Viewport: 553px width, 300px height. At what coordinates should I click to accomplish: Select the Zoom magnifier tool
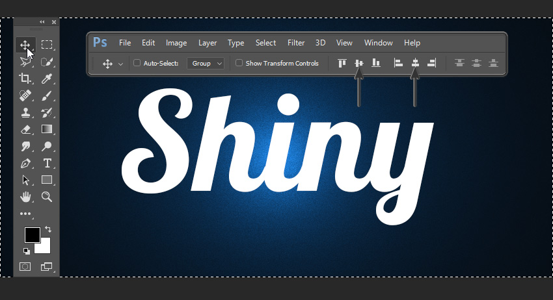click(x=47, y=197)
